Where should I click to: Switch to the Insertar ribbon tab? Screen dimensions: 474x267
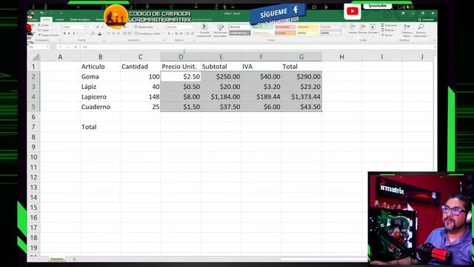59,20
